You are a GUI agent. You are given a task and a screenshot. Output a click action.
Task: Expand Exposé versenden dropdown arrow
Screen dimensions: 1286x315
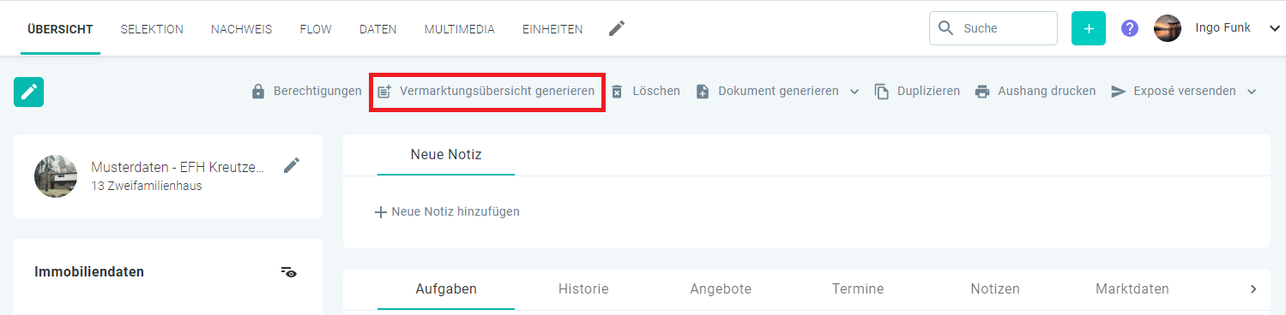(1251, 92)
